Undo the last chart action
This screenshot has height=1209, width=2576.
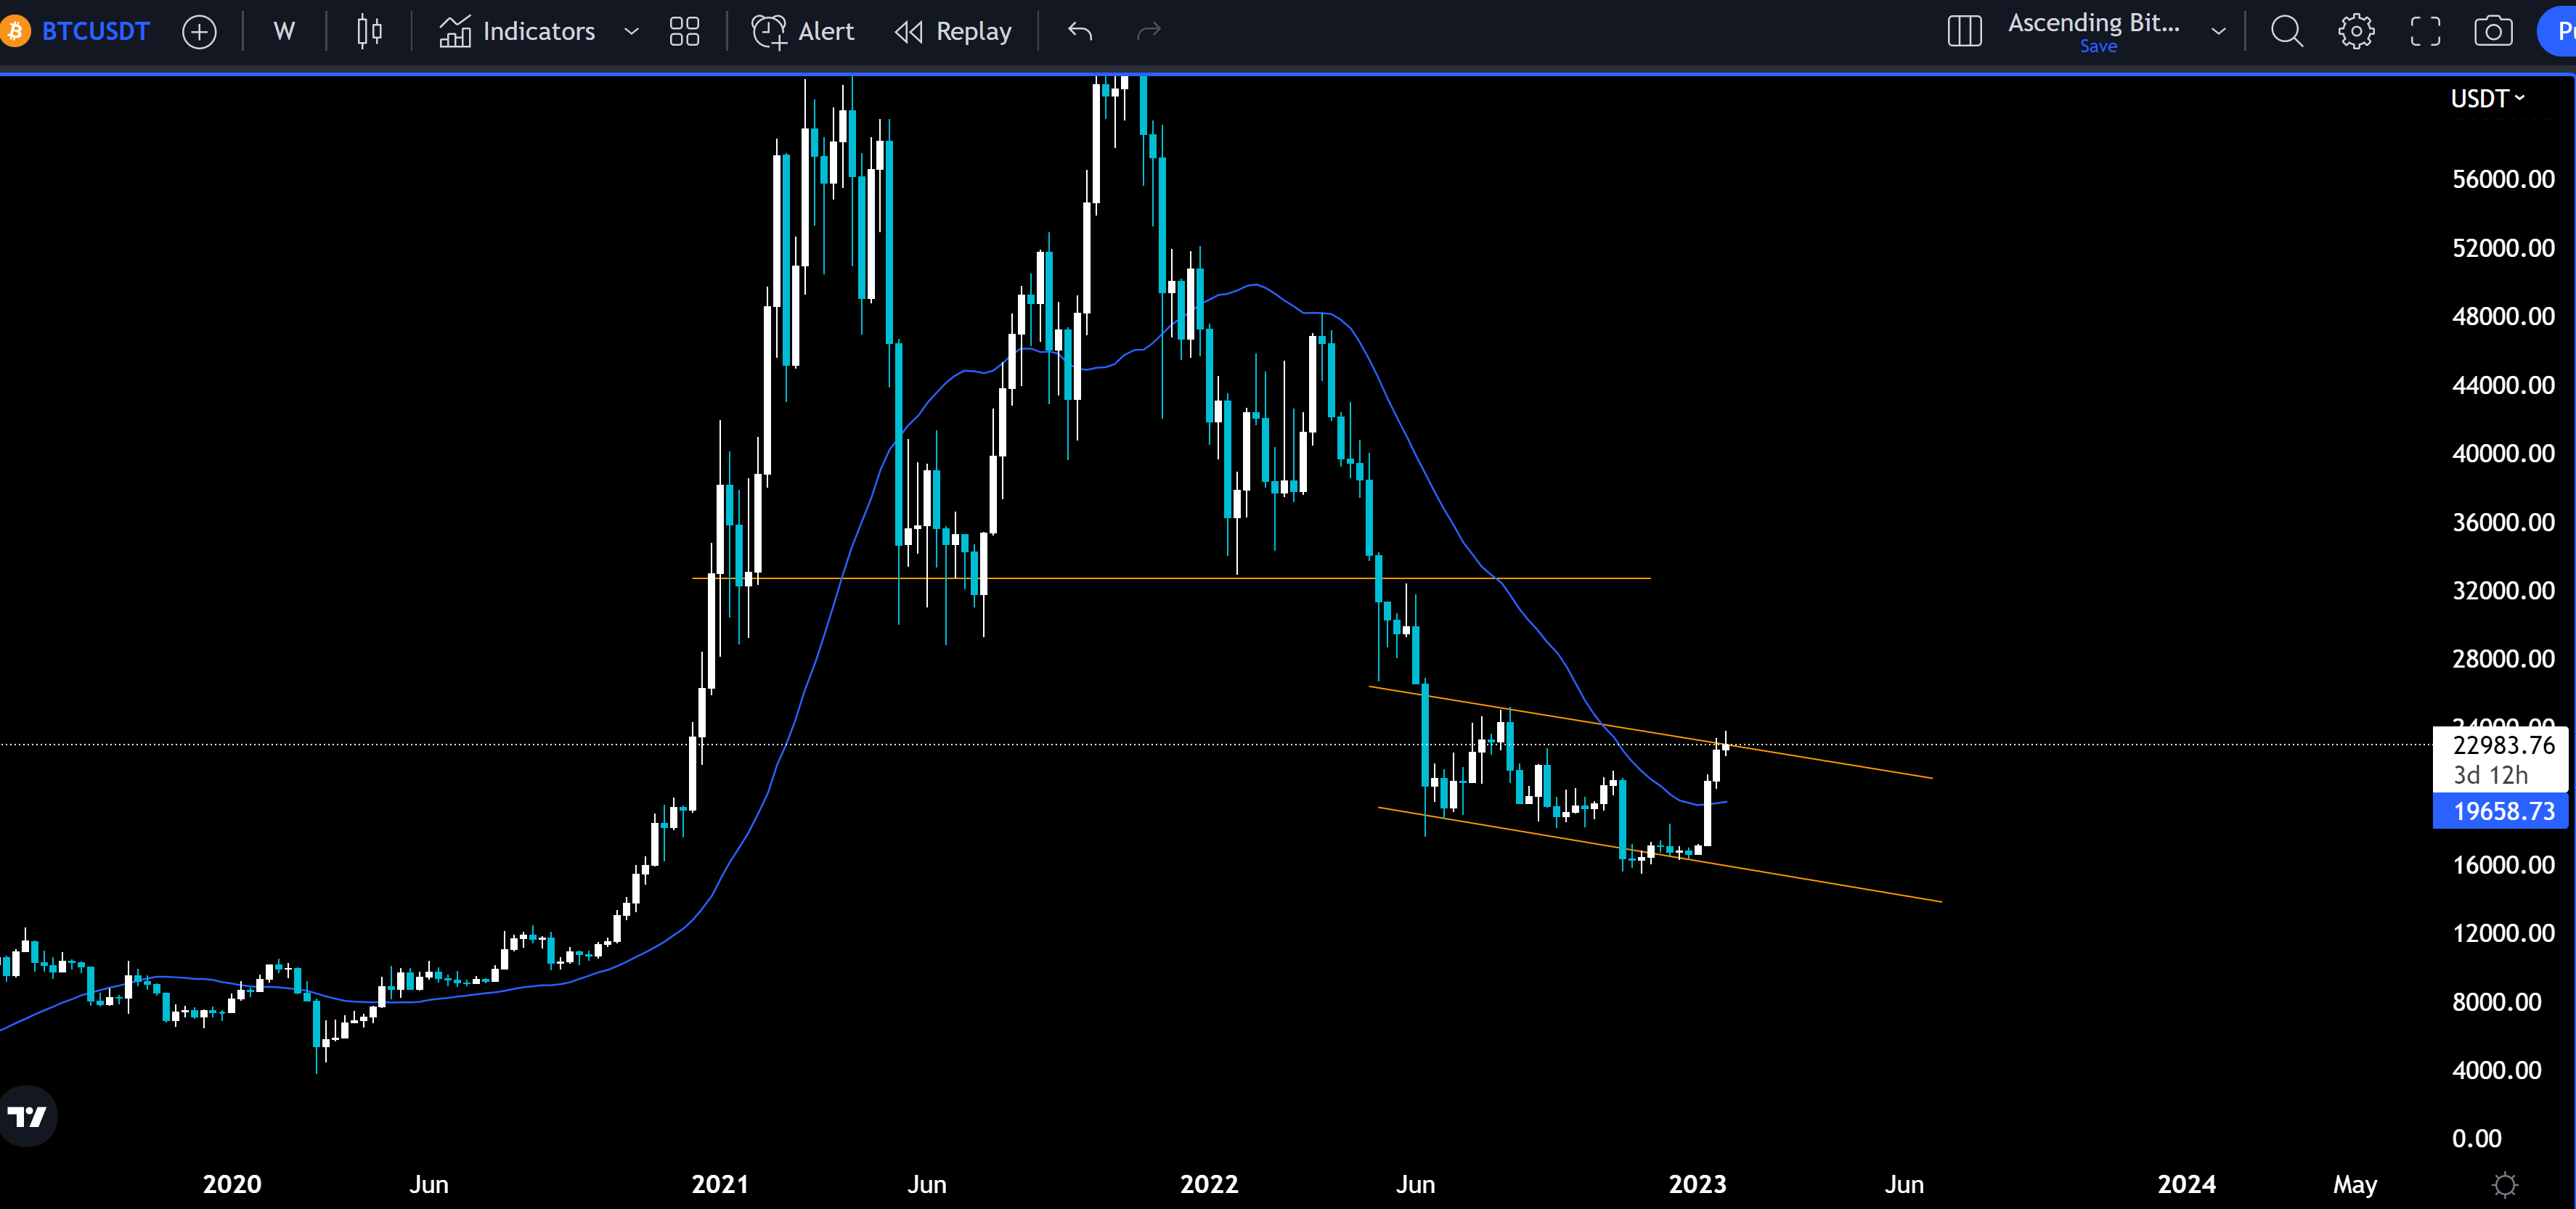[x=1080, y=32]
